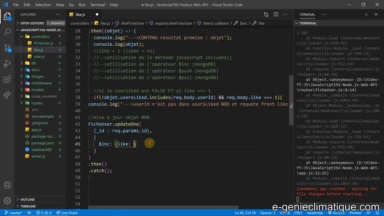Open problems errors and warnings indicator

coord(44,213)
